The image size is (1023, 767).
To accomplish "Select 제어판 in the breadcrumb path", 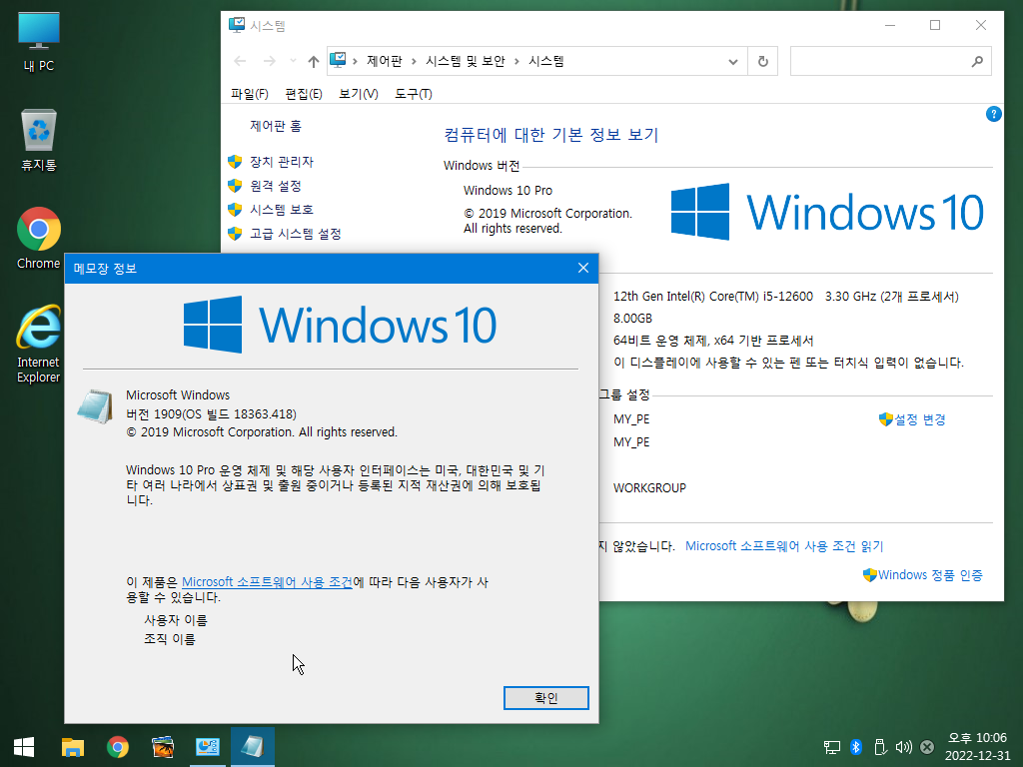I will (385, 61).
